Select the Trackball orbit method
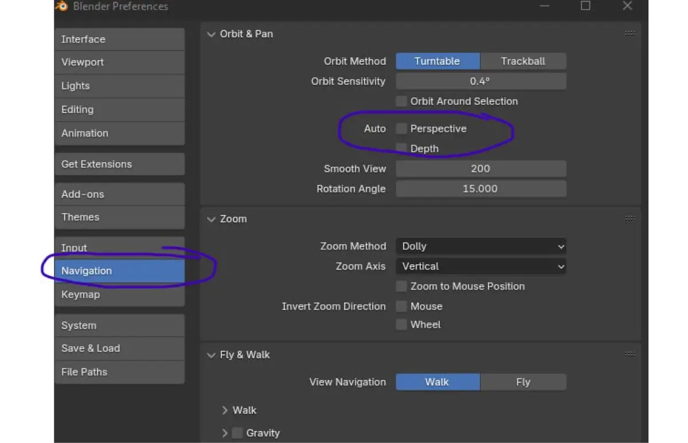Viewport: 688px width, 443px height. [x=523, y=61]
